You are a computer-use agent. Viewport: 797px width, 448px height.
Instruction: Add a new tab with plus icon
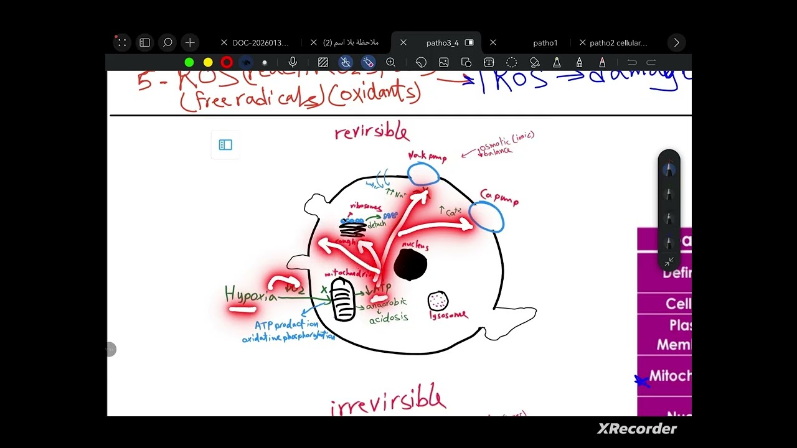[x=190, y=43]
